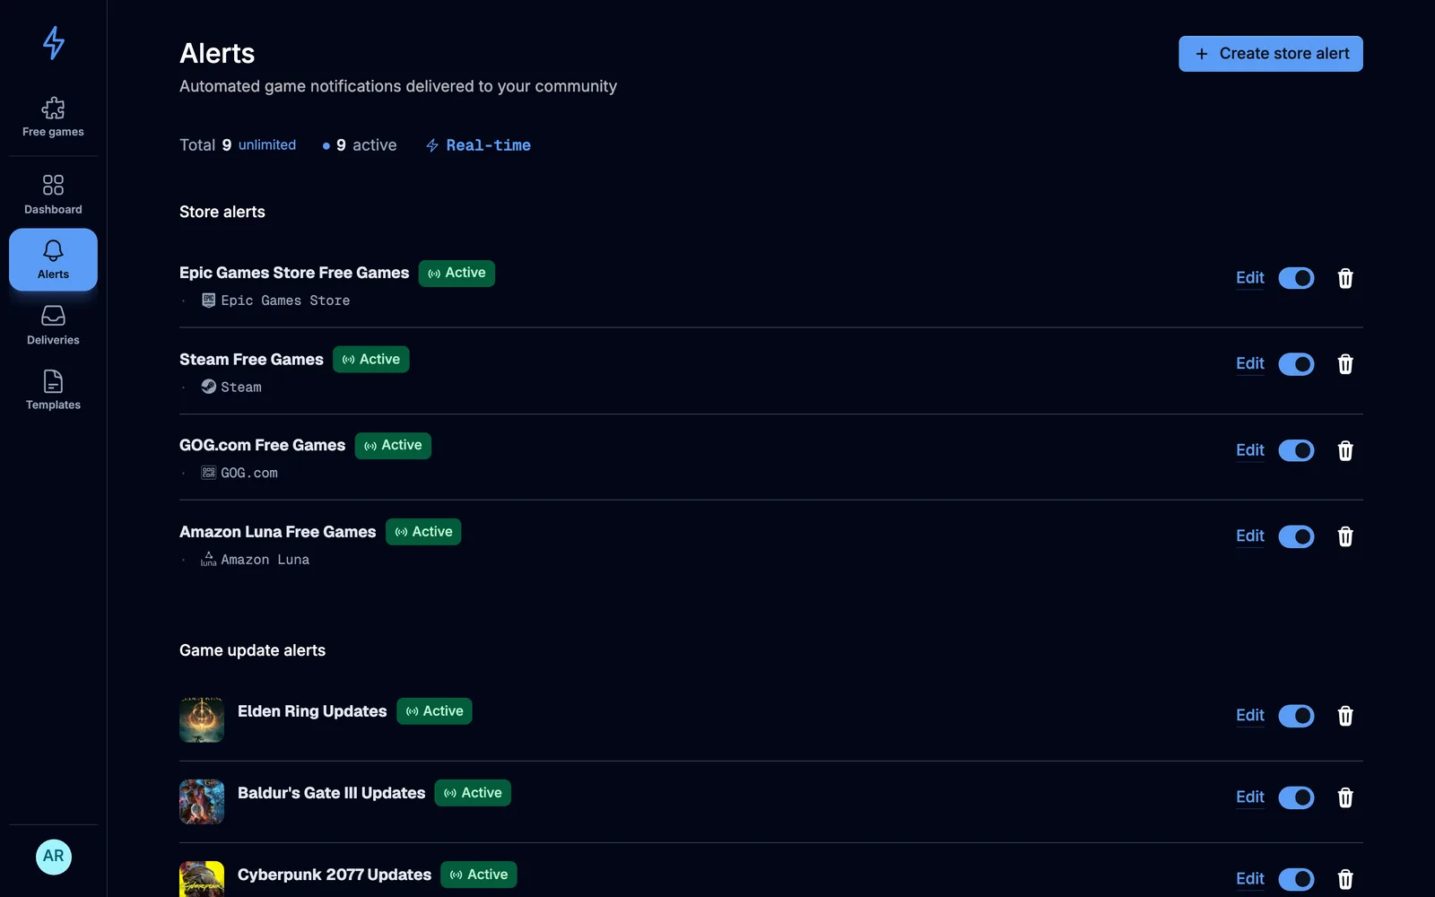The width and height of the screenshot is (1435, 897).
Task: Click the Game update alerts heading
Action: pos(252,650)
